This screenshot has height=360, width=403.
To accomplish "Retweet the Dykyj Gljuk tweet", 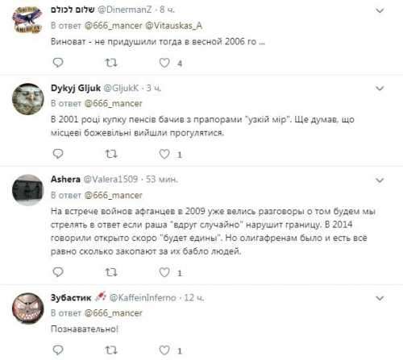I will tap(110, 154).
